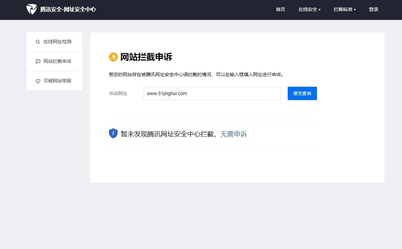Click the 网站拦截申诉 page heading
Screen dimensions: 402x249
tap(146, 57)
